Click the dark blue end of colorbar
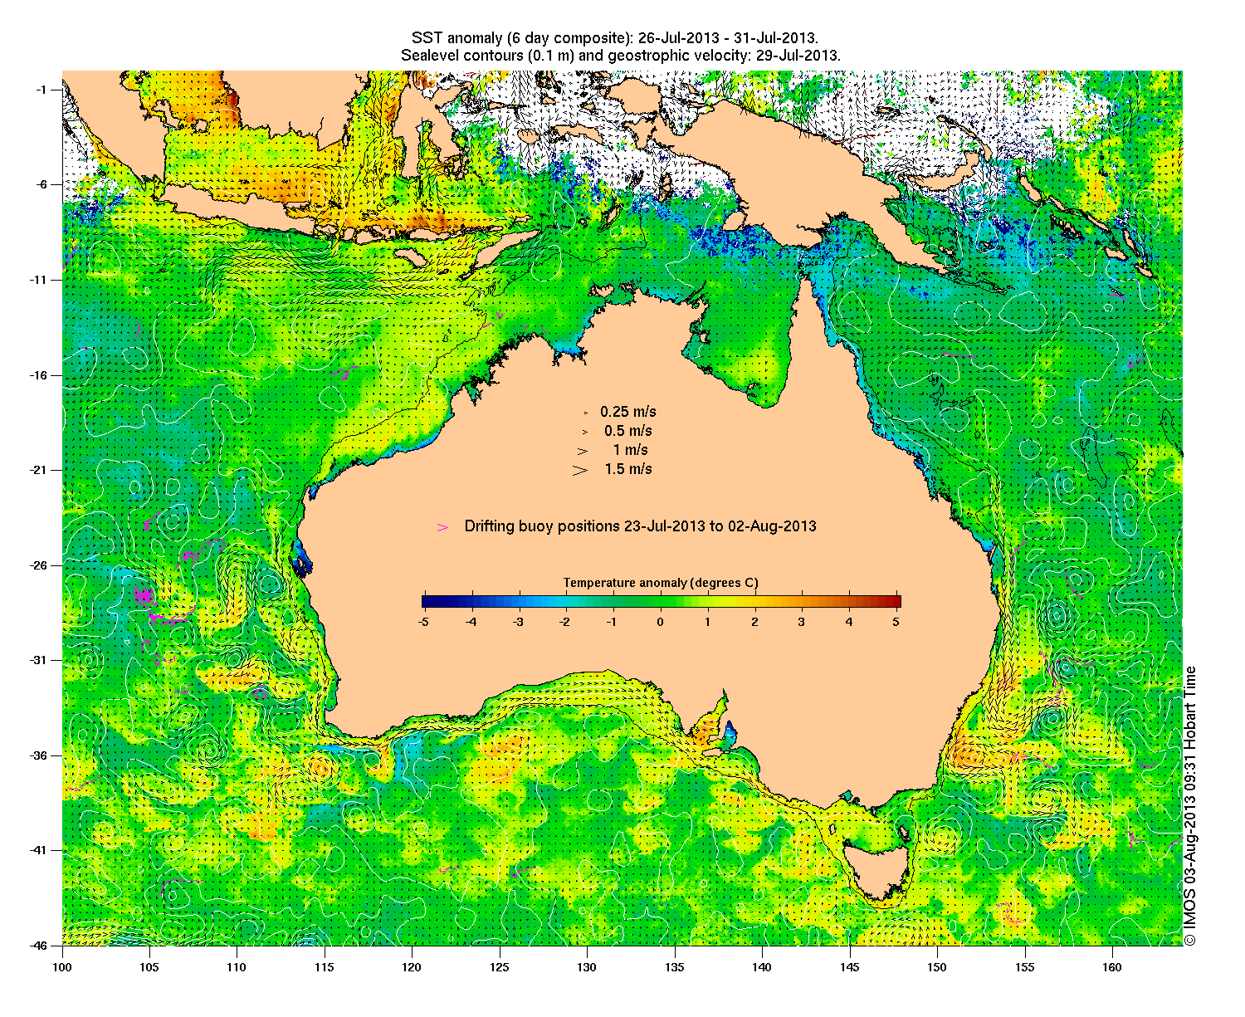 pyautogui.click(x=427, y=602)
